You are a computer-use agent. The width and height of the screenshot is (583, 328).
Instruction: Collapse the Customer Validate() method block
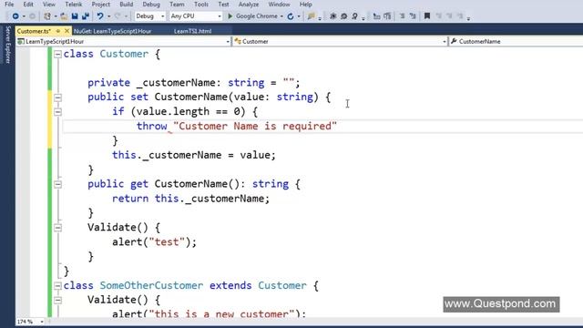[x=57, y=228]
